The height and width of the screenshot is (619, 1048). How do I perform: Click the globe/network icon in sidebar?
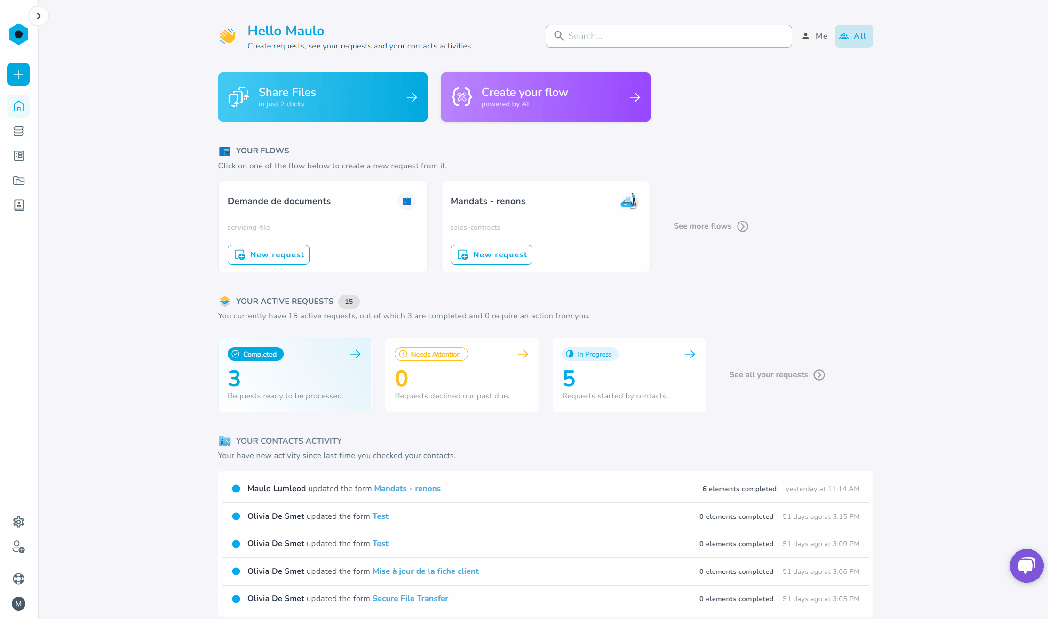[x=18, y=579]
